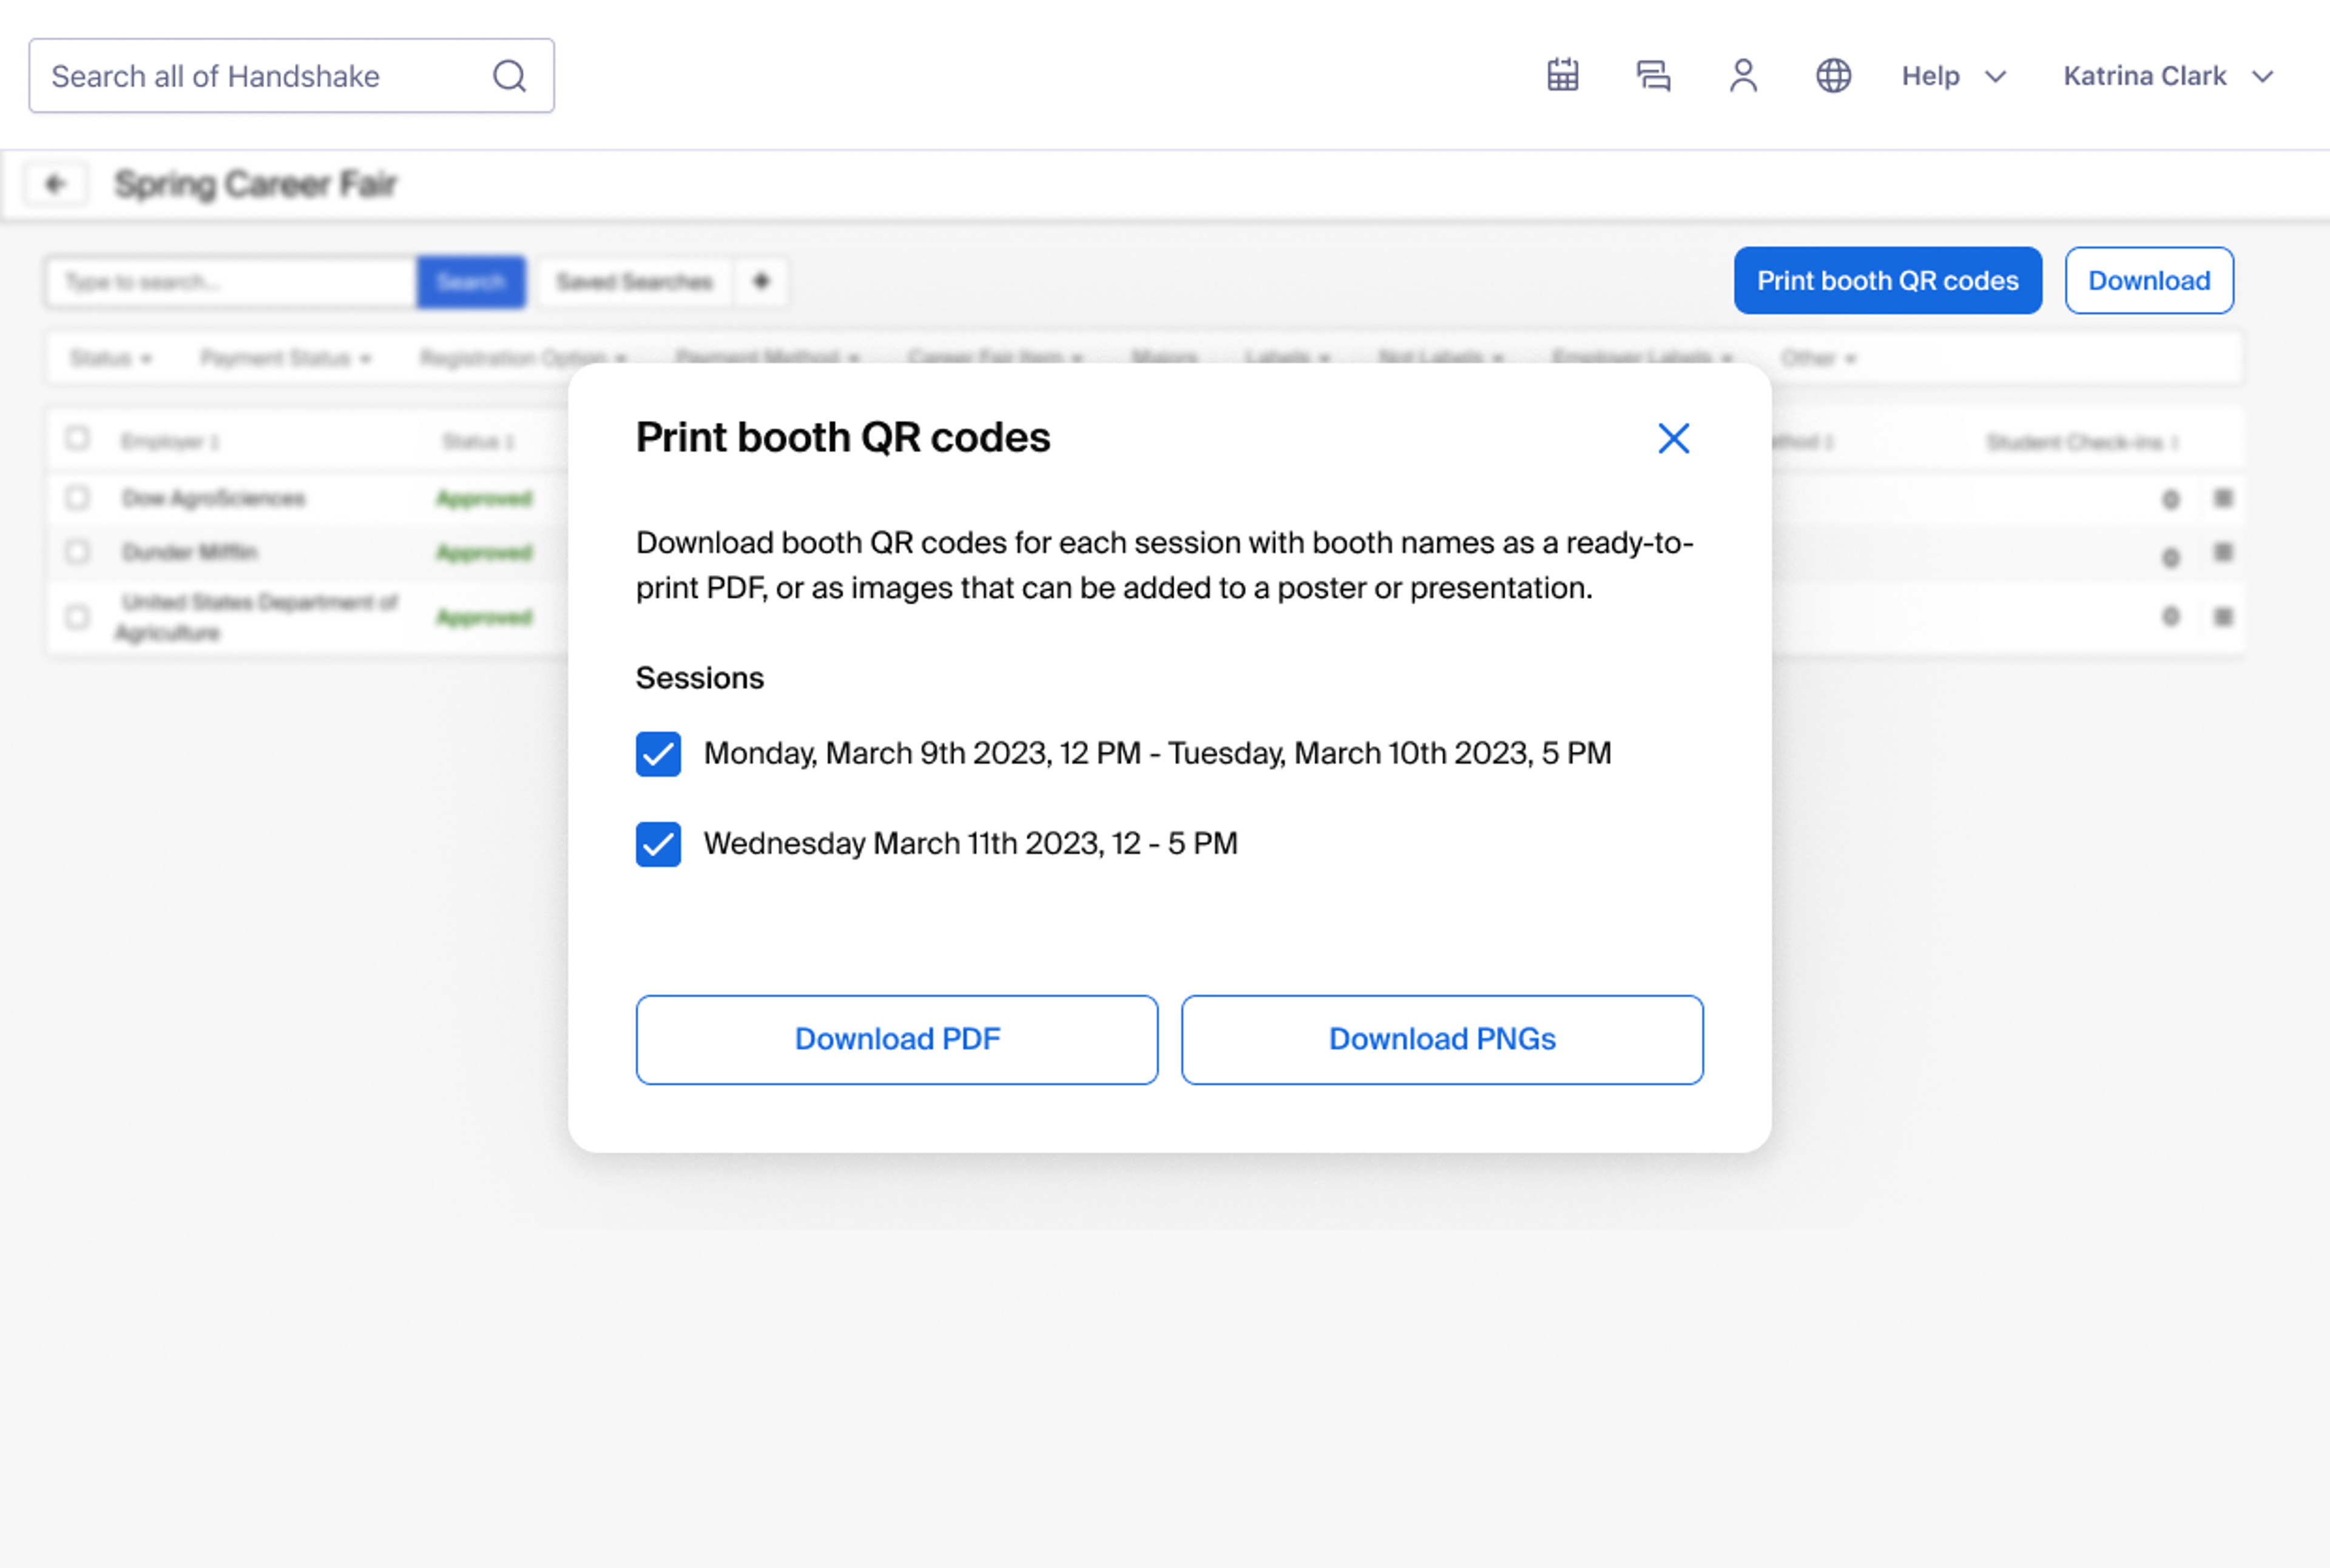Uncheck the Monday, March 9th session

(x=658, y=754)
